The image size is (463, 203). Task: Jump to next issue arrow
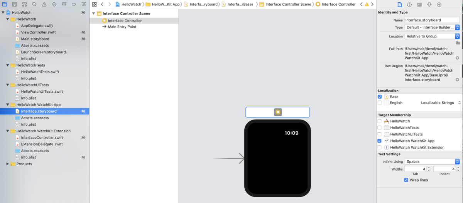point(372,4)
